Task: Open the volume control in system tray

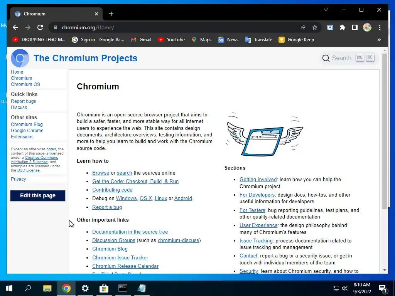Action: 345,288
